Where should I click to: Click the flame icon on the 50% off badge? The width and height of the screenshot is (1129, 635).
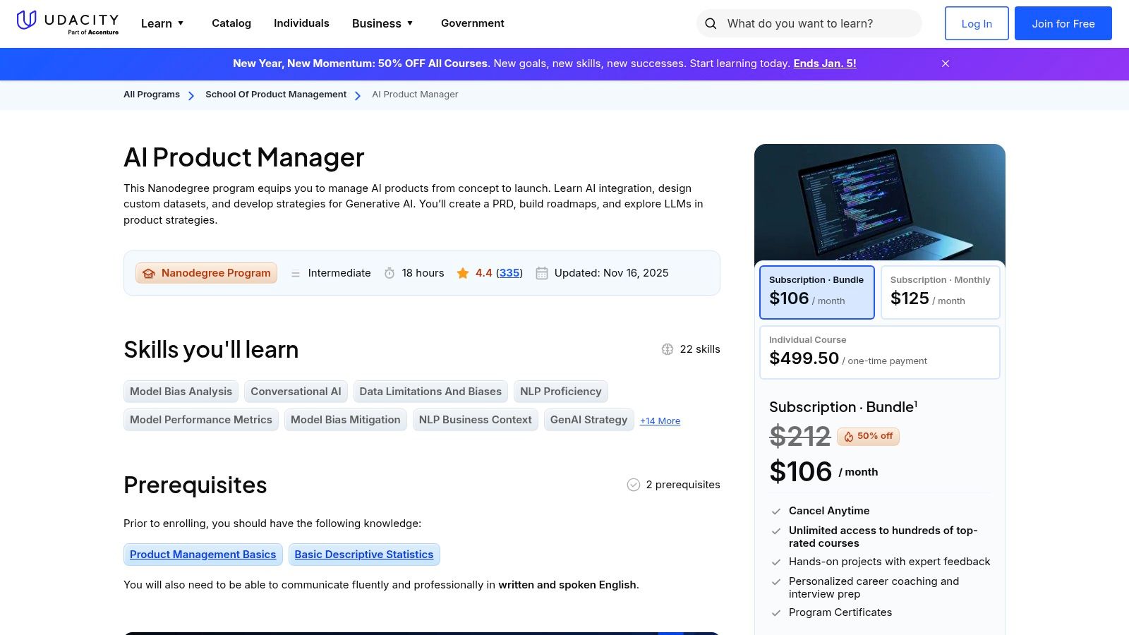click(x=849, y=436)
